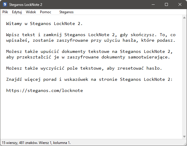187x146 pixels.
Task: Open the Steganos menu
Action: [x=66, y=12]
